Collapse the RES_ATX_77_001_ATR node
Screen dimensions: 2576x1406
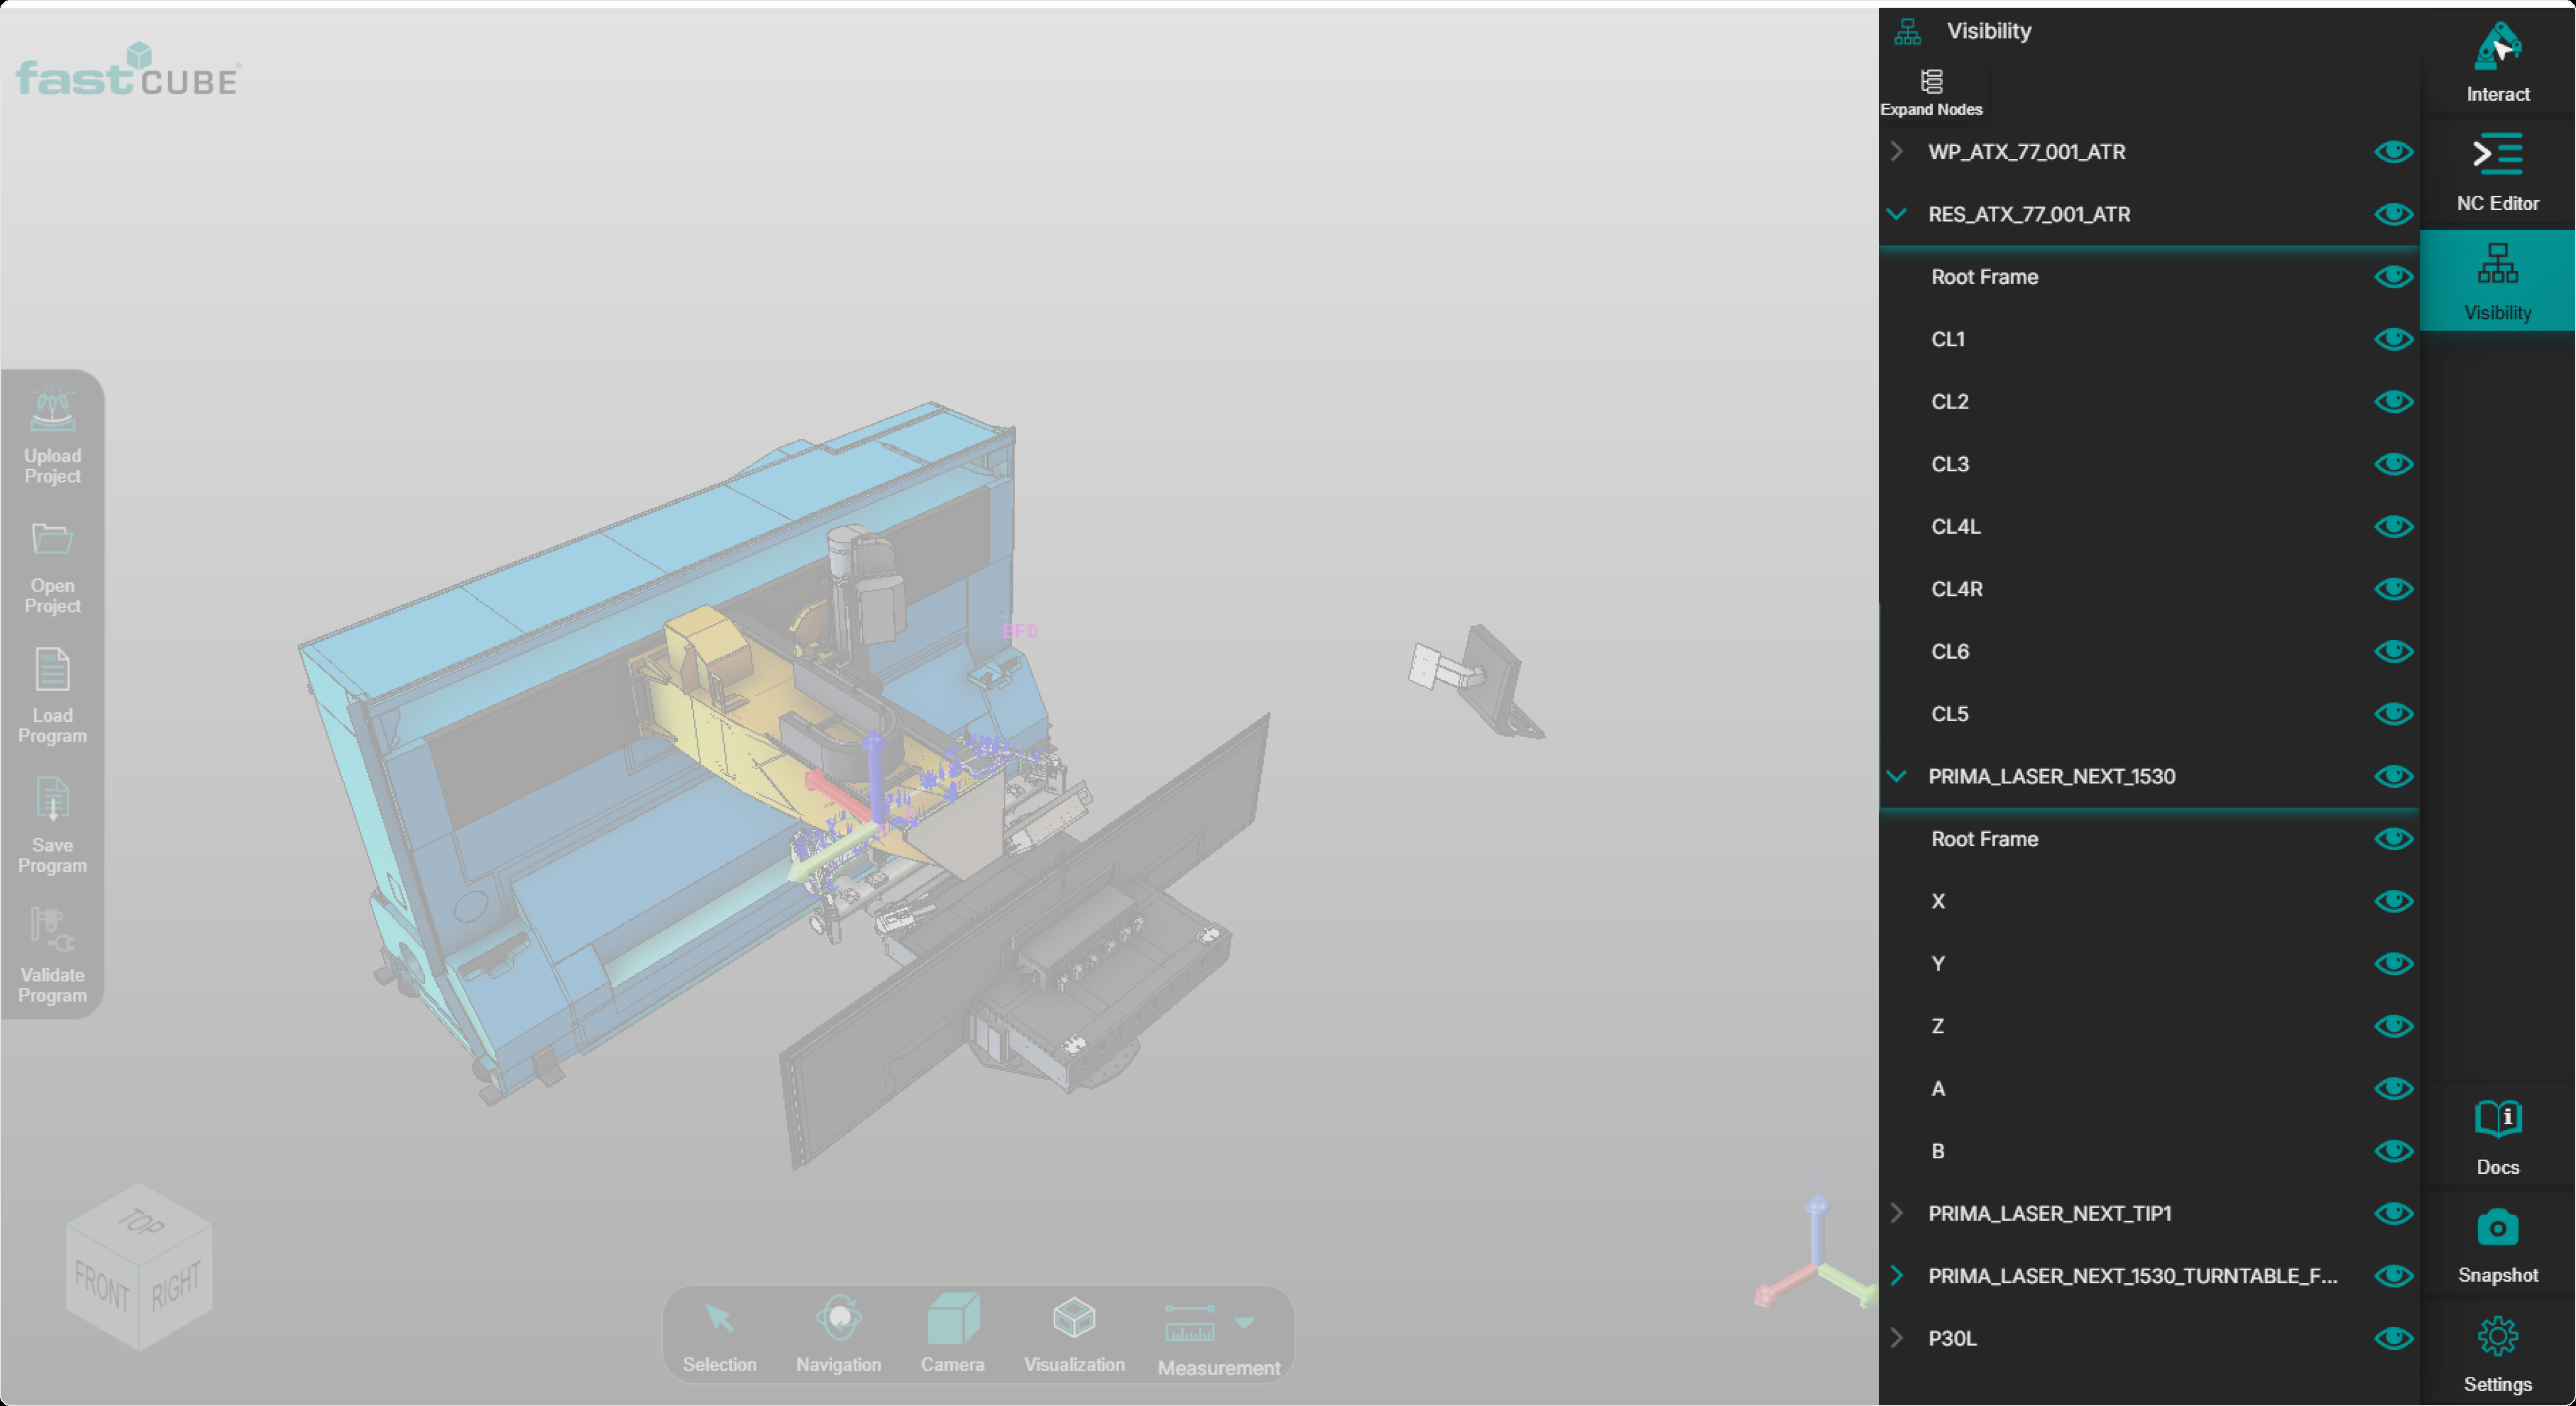[1896, 214]
